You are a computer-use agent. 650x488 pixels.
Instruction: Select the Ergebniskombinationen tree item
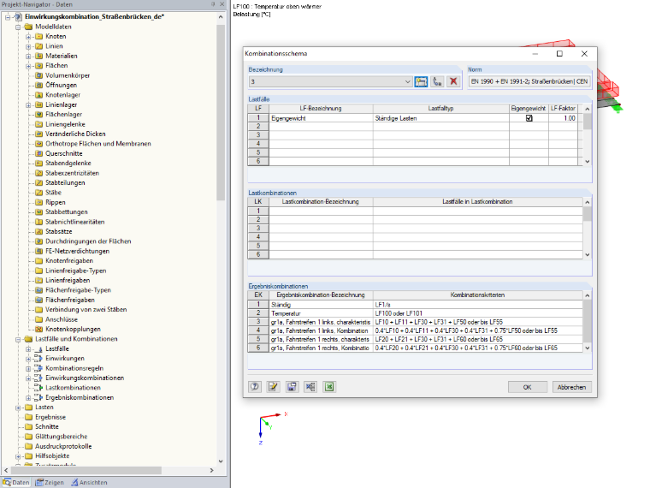tap(80, 397)
